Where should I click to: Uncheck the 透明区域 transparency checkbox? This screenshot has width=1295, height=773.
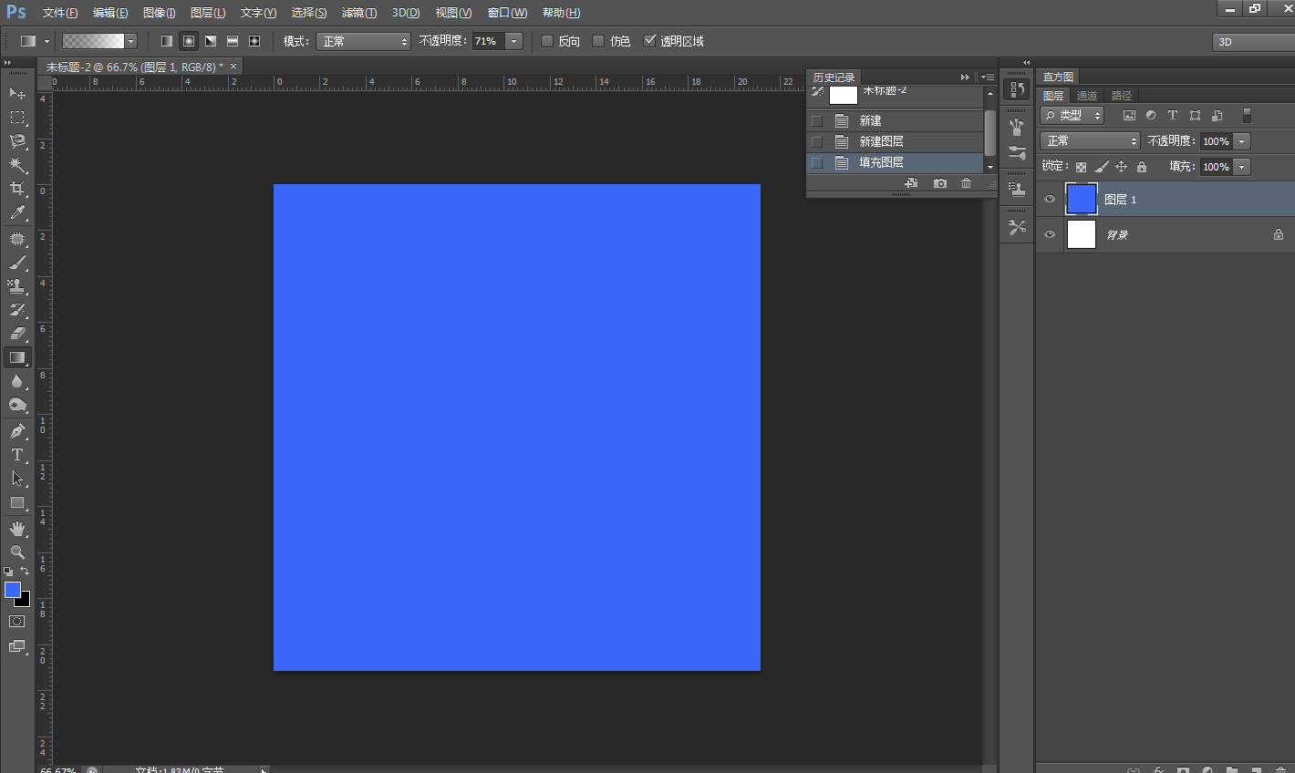click(x=649, y=41)
